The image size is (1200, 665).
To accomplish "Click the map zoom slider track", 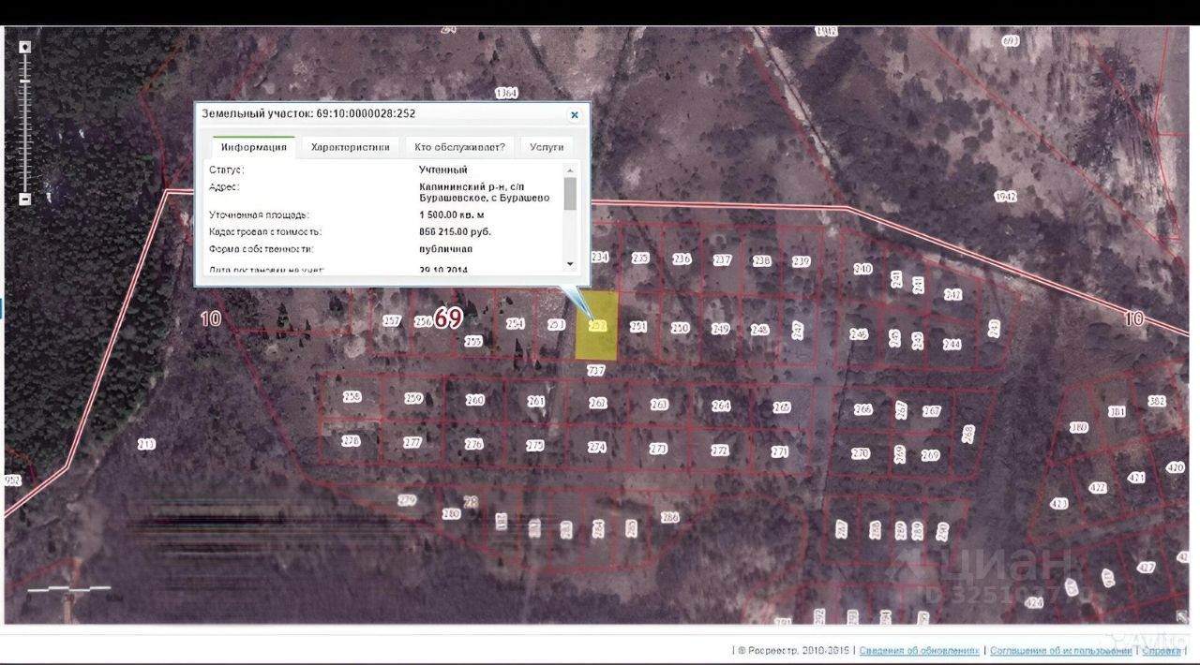I will (x=25, y=122).
